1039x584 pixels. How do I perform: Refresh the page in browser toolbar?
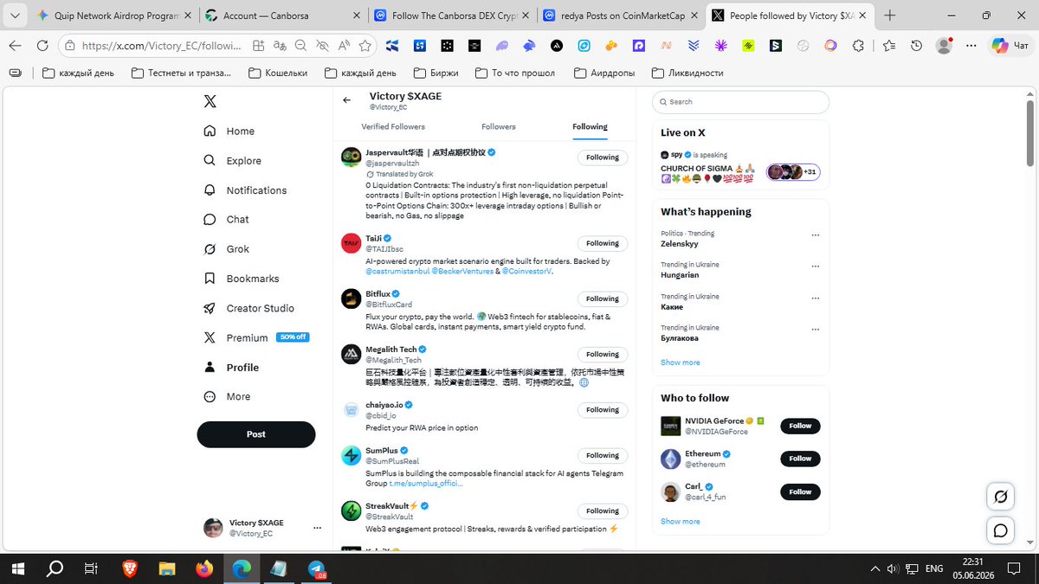coord(42,45)
